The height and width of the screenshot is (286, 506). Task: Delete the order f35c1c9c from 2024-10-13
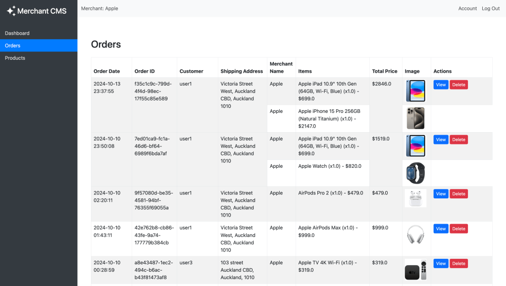[x=458, y=85]
